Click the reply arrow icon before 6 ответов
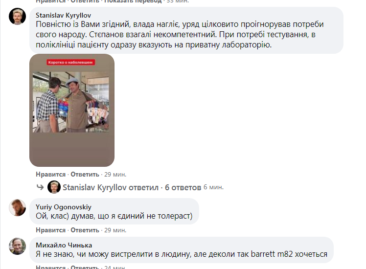Screen dimensions: 366x269 click(40, 187)
